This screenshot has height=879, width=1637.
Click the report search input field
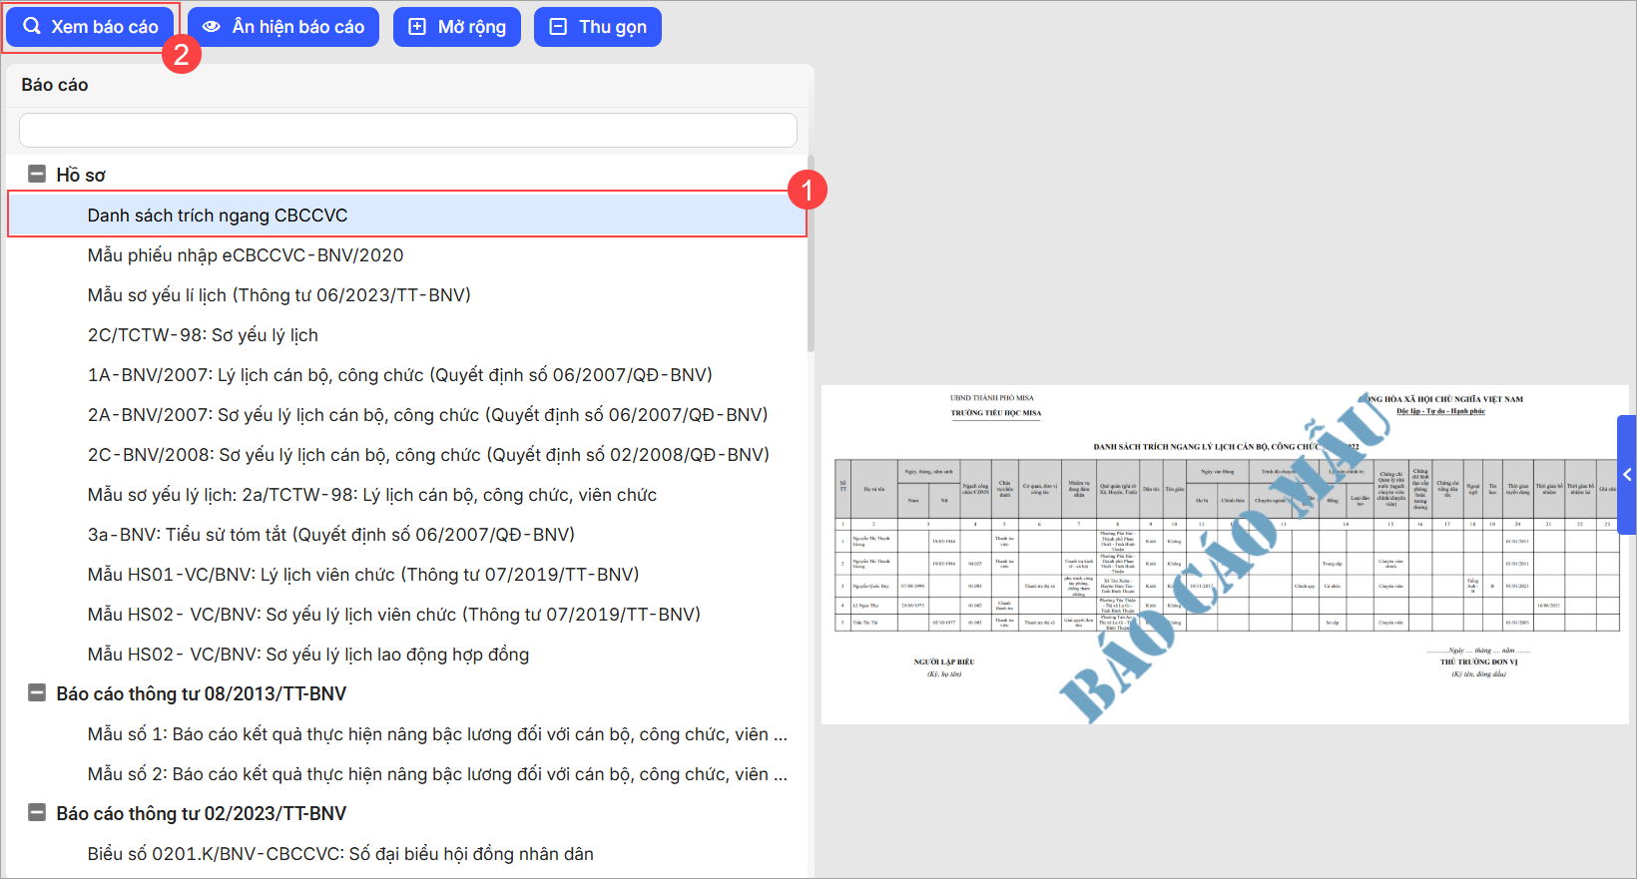[x=407, y=130]
